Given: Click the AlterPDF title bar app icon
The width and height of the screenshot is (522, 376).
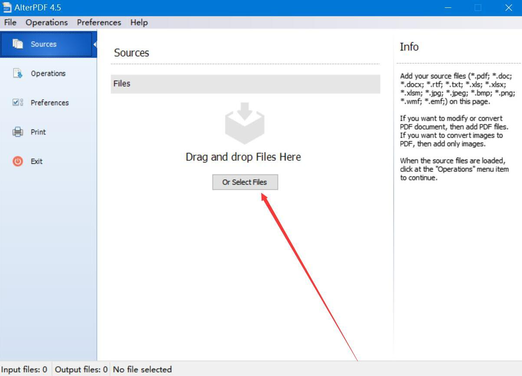Looking at the screenshot, I should [7, 7].
